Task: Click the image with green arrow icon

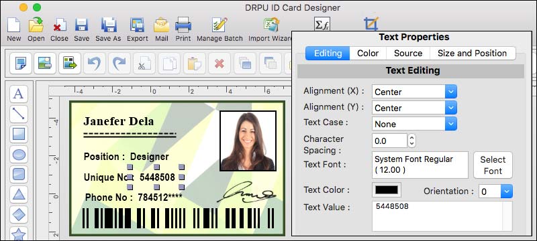Action: coord(70,63)
